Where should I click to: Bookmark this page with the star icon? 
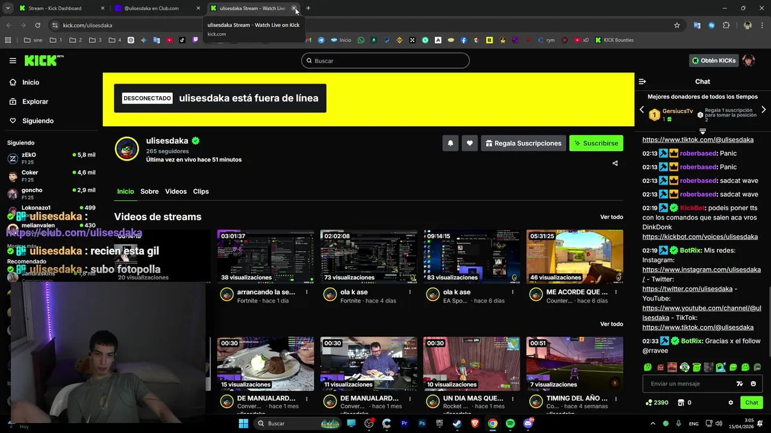coord(677,25)
